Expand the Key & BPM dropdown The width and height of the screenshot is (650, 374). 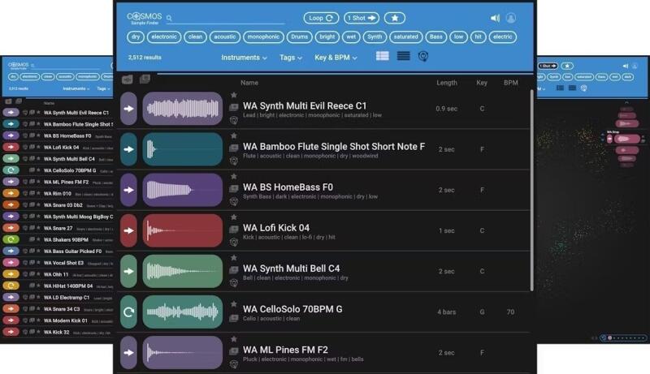[337, 58]
